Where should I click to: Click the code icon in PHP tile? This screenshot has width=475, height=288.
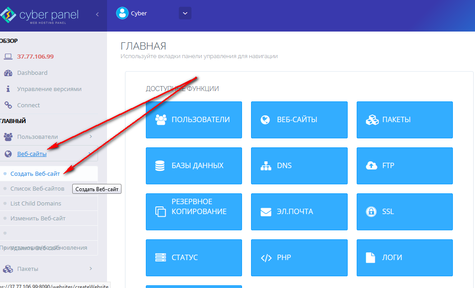[x=266, y=258]
